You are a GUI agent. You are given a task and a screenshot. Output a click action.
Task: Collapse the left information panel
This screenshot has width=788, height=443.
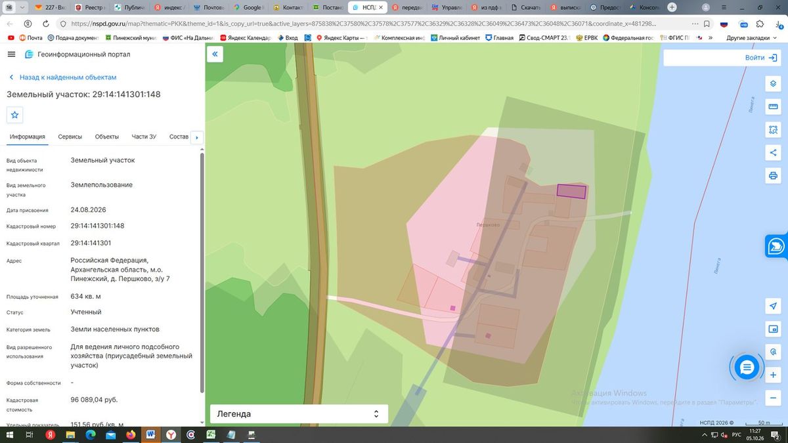tap(215, 54)
